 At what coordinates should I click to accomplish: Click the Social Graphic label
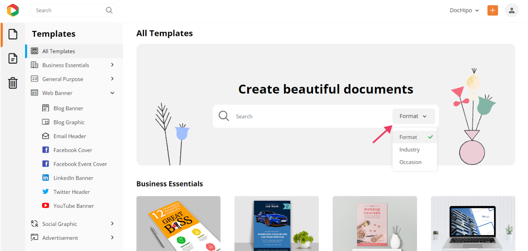coord(60,224)
